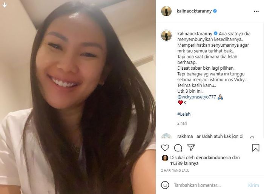The width and height of the screenshot is (264, 194).
Task: Click the Tambahkan komentar input field
Action: (209, 185)
